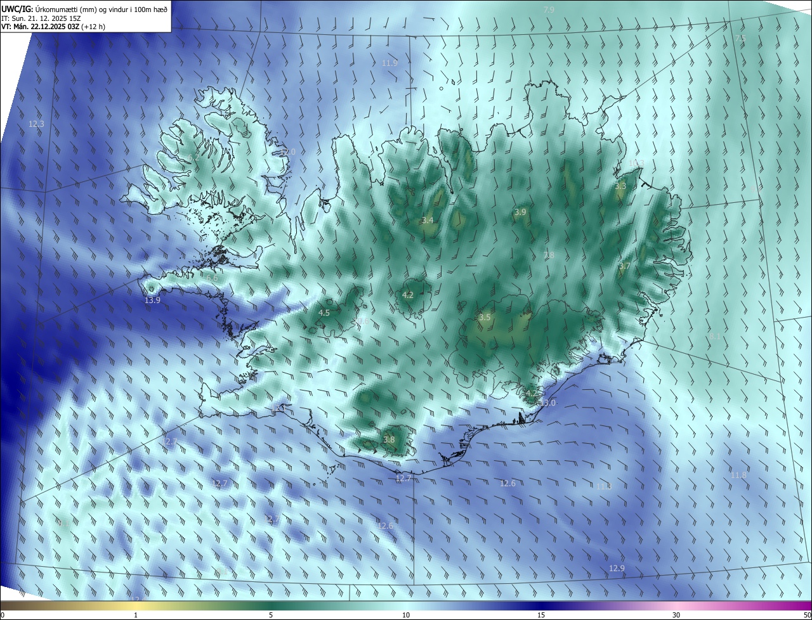Click the title 'Úrkomumætti (mm) og vindur í 100m hæð'

point(101,8)
